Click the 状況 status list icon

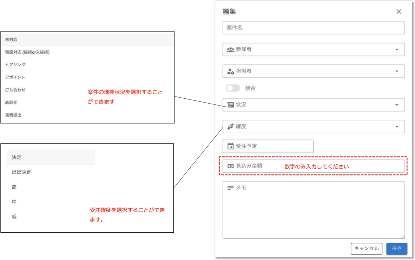[x=230, y=105]
